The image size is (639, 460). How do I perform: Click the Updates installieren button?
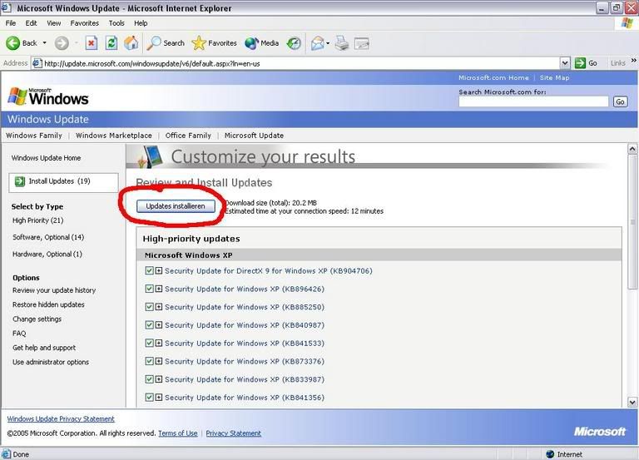(176, 206)
